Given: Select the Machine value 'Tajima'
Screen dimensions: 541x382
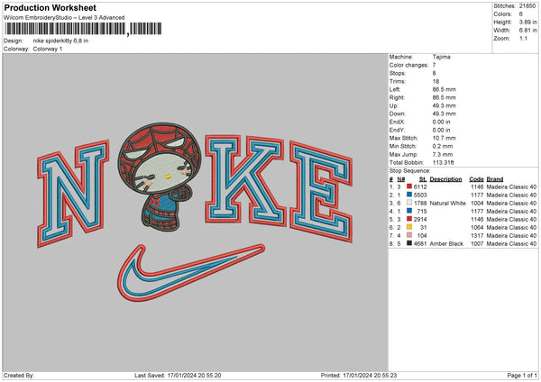Looking at the screenshot, I should click(441, 57).
